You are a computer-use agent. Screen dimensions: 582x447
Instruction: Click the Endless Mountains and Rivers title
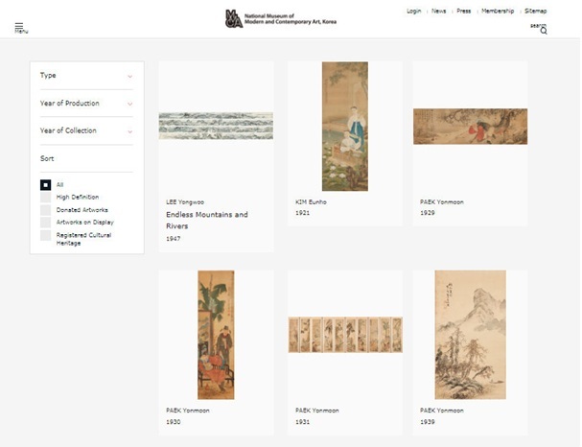(x=207, y=221)
